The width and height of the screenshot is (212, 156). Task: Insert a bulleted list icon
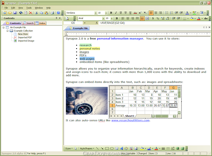coord(167,13)
